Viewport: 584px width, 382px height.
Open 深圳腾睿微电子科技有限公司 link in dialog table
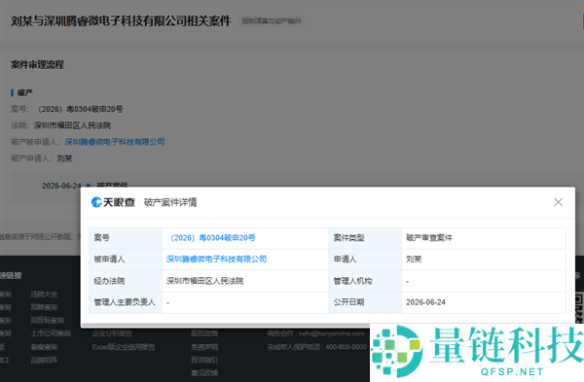216,259
